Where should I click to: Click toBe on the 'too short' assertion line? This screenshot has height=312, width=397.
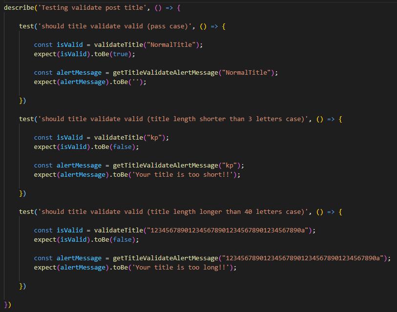(x=120, y=174)
